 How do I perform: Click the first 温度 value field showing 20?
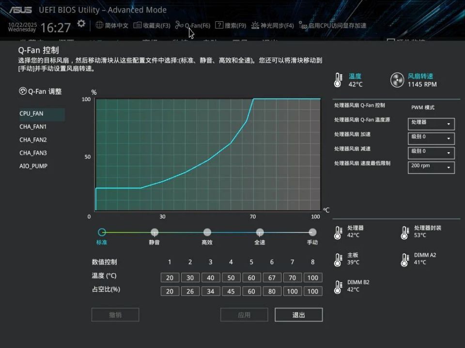[170, 277]
